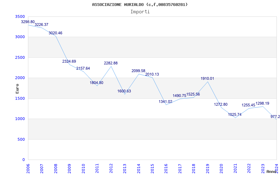280x175 pixels.
Task: Click the 2019 x-axis year label
Action: 208,169
